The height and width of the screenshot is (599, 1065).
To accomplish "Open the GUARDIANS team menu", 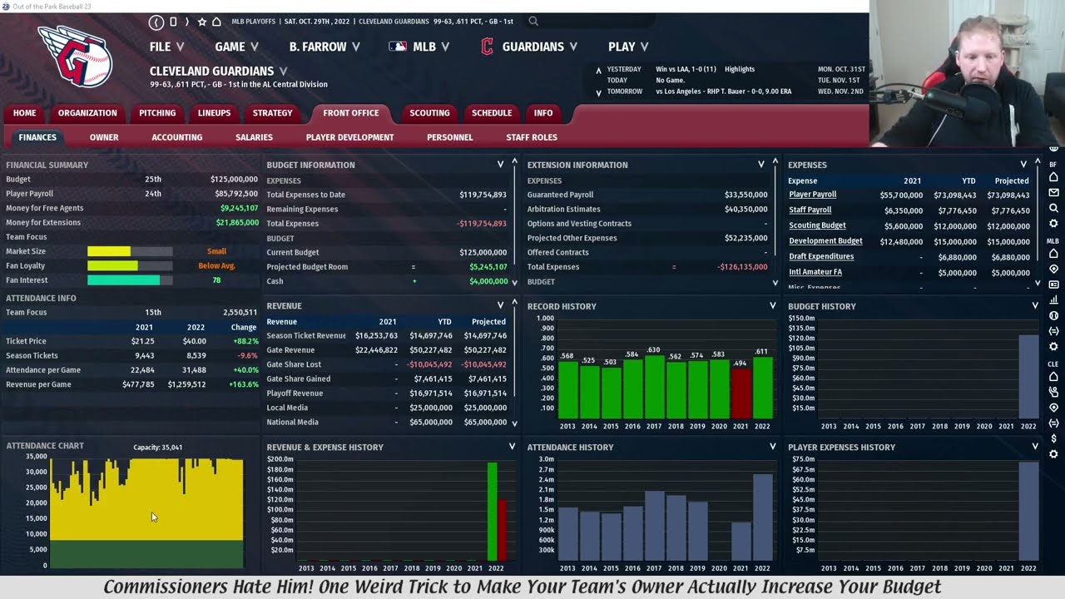I will click(x=530, y=47).
